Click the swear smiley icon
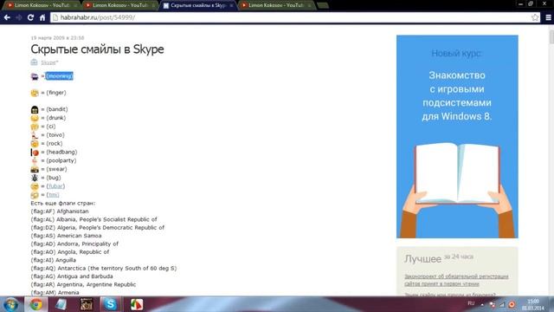 tap(35, 169)
